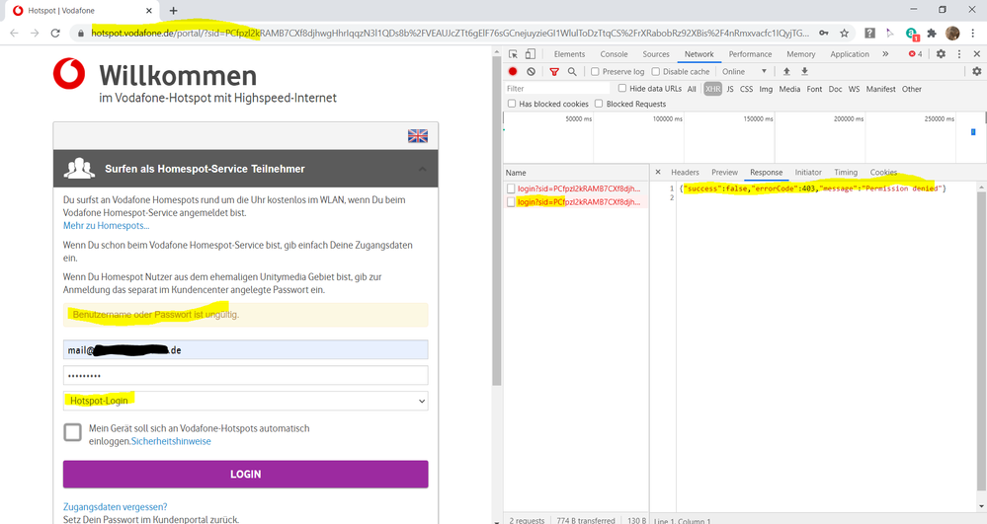Activate DevTools inspect element tool
The image size is (987, 524).
pyautogui.click(x=514, y=54)
